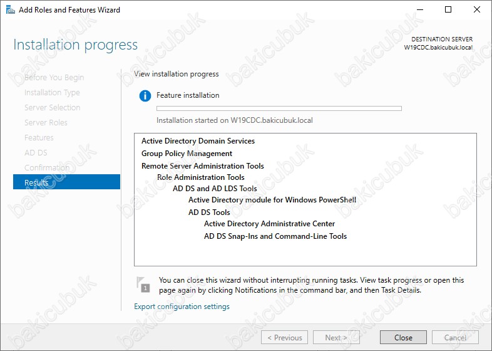The width and height of the screenshot is (492, 351).
Task: Click the Group Policy Management entry
Action: [x=187, y=154]
